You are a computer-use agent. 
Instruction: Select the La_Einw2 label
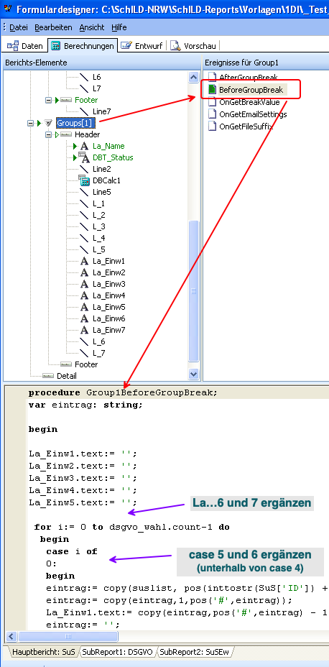[108, 272]
